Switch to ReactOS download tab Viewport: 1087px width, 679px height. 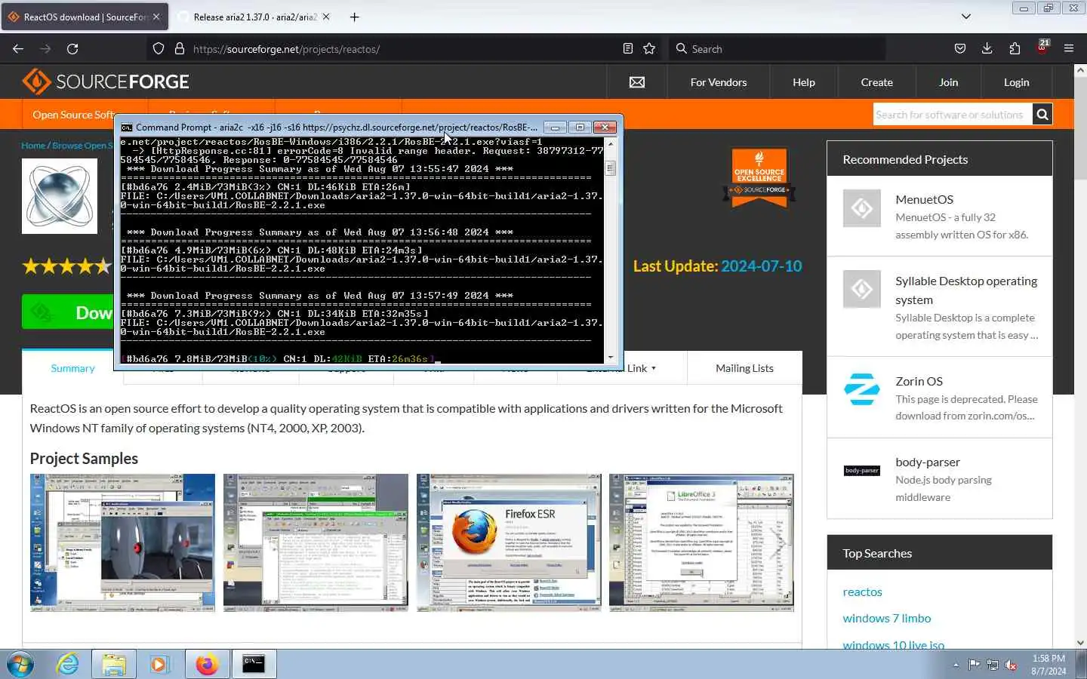[x=85, y=17]
